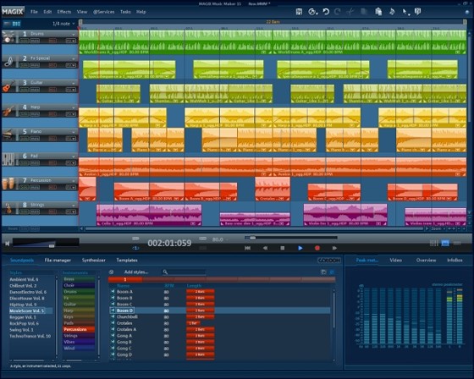This screenshot has width=474, height=379.
Task: Click the Cut scissors icon
Action: click(x=350, y=12)
